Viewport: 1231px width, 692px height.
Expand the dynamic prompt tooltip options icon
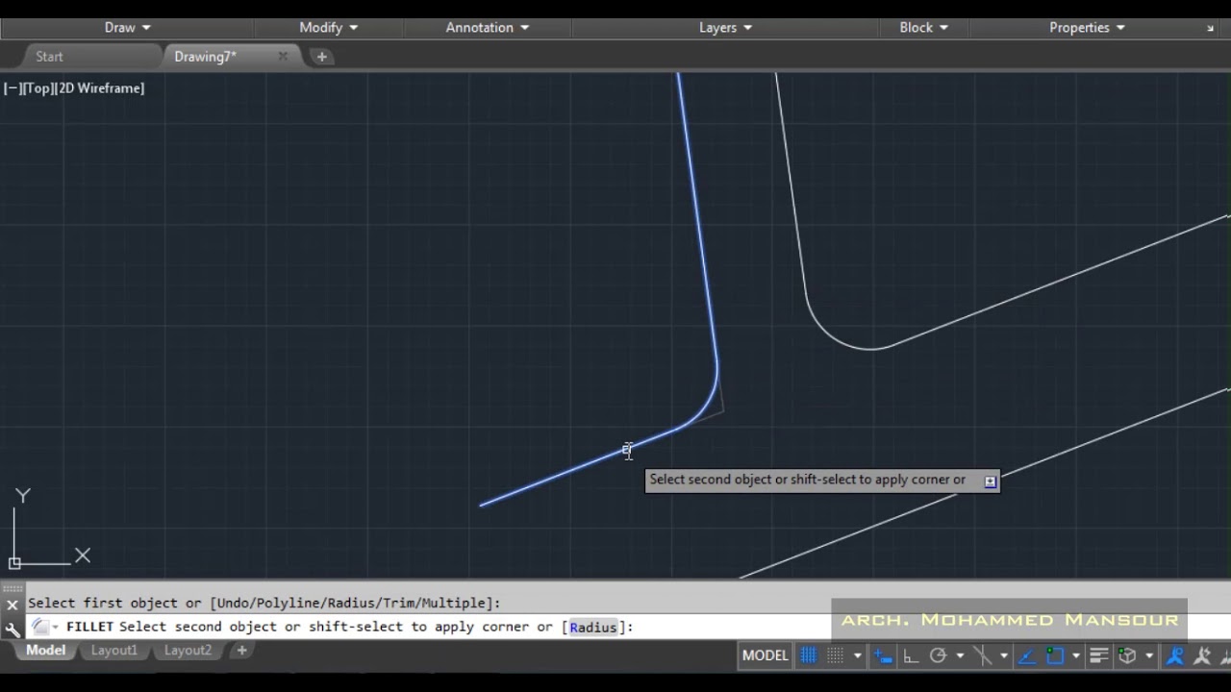click(x=990, y=481)
